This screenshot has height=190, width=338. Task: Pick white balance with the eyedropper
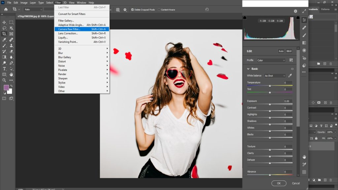[290, 76]
